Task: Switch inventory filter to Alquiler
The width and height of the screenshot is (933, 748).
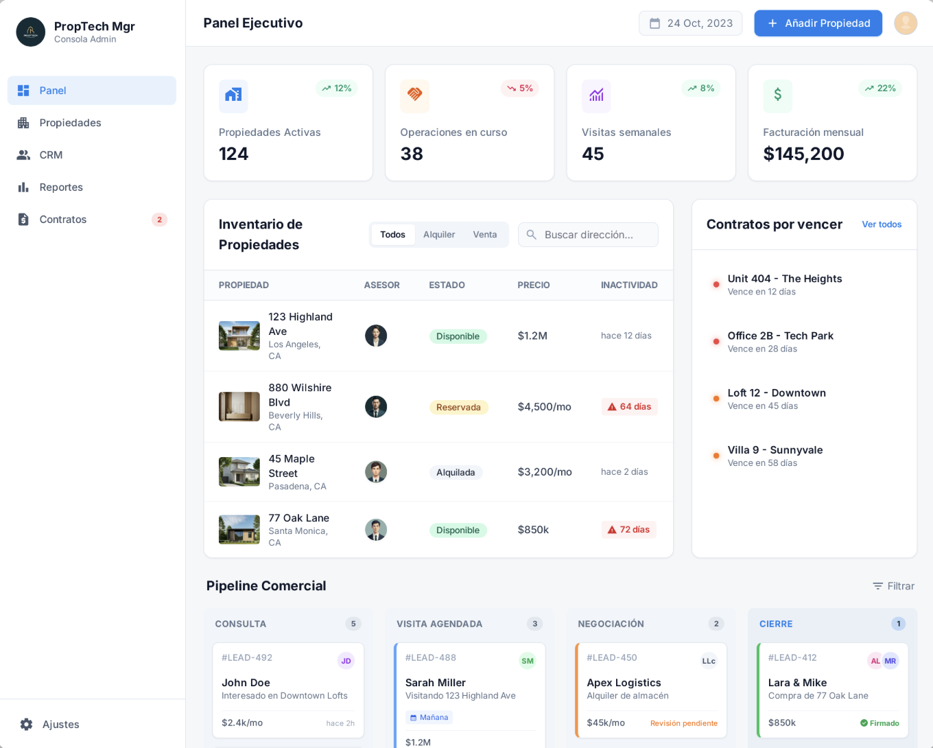Action: [439, 235]
